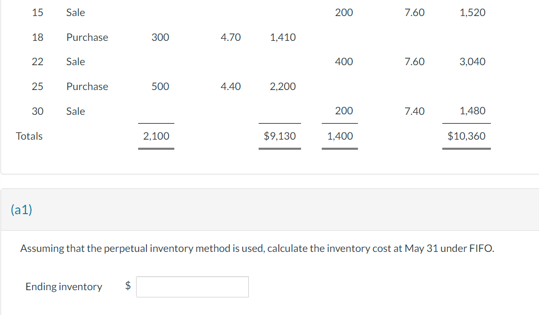The height and width of the screenshot is (315, 539).
Task: Select the Totals row label
Action: click(x=28, y=136)
